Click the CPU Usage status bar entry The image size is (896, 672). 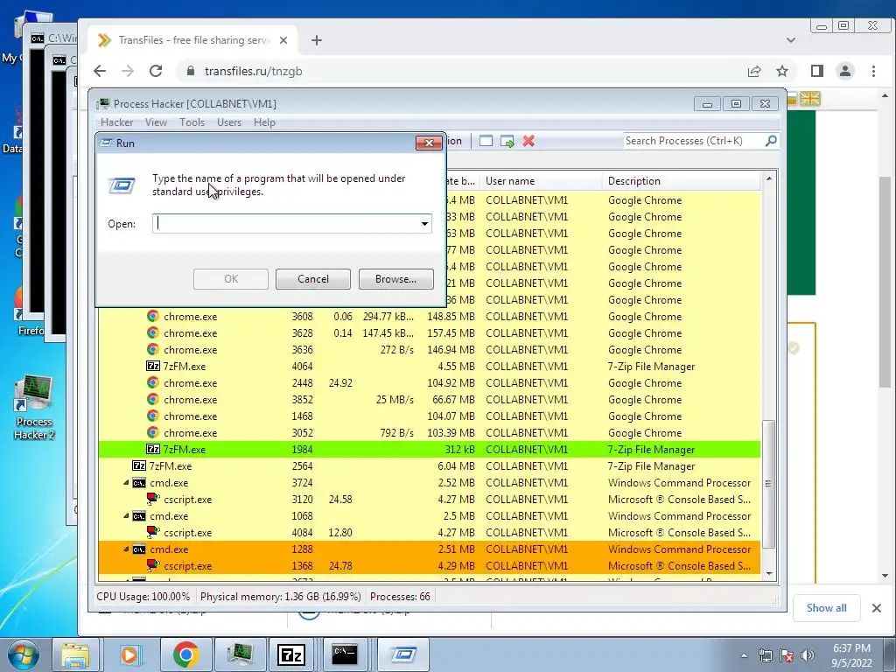click(143, 597)
